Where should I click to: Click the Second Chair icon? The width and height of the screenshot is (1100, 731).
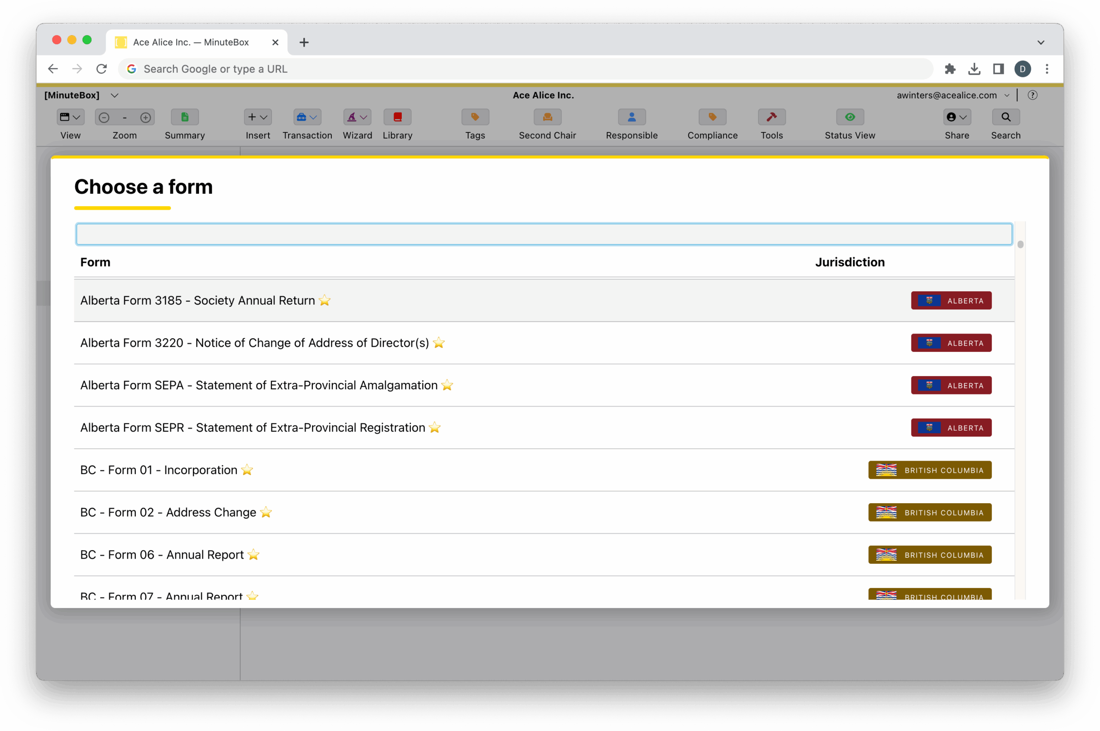[547, 117]
